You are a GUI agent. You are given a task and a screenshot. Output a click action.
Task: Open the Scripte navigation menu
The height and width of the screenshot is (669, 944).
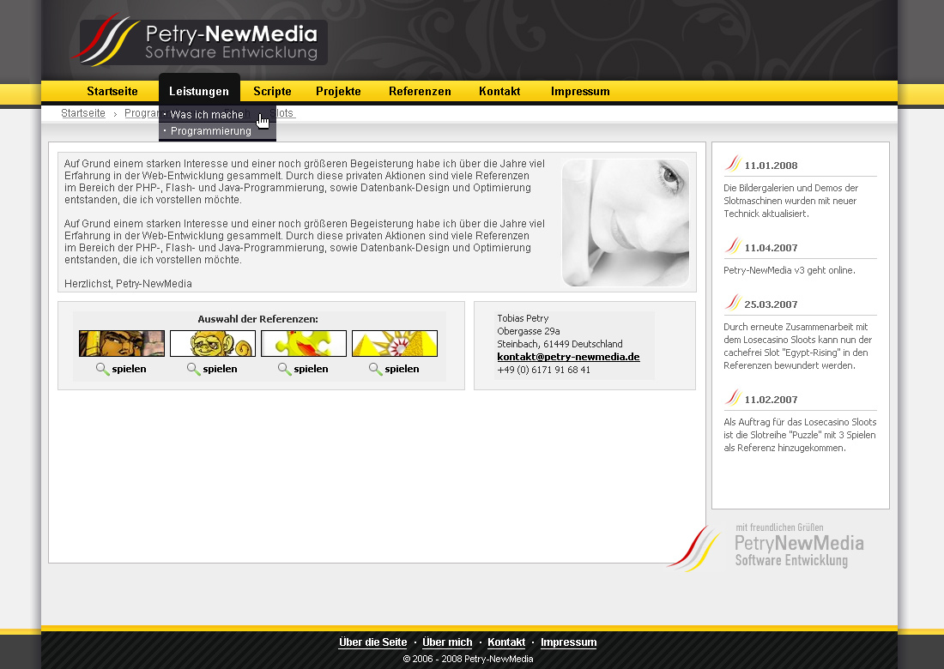pyautogui.click(x=272, y=92)
